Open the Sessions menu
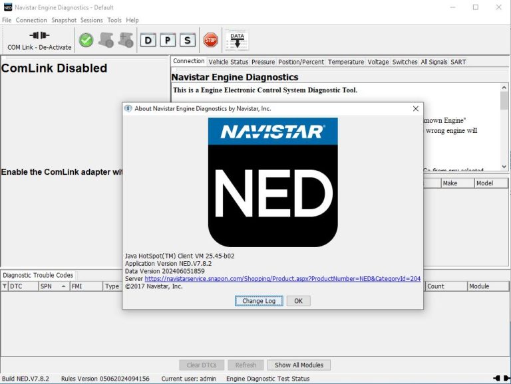511x384 pixels. coord(92,20)
